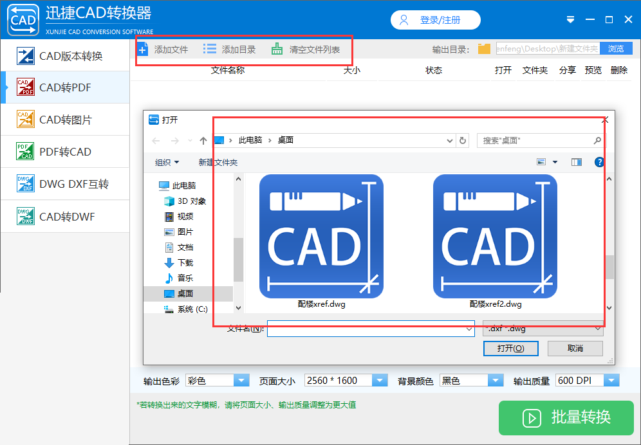Select 3D 对象 in the tree
641x445 pixels.
[x=185, y=201]
